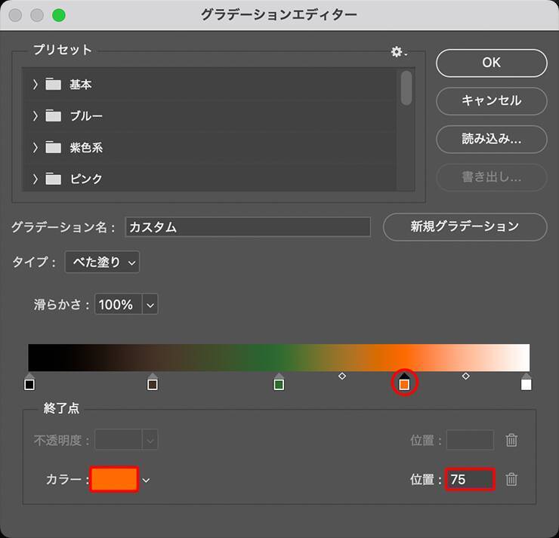Screen dimensions: 559x538
Task: Open the タイプ dropdown showing べた塗り
Action: click(x=102, y=263)
